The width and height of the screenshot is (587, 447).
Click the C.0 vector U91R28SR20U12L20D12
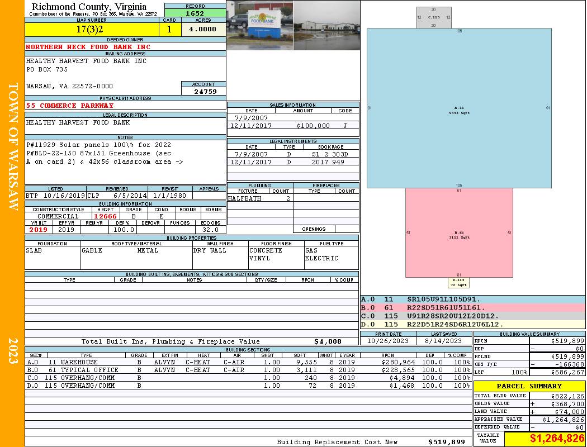click(453, 316)
